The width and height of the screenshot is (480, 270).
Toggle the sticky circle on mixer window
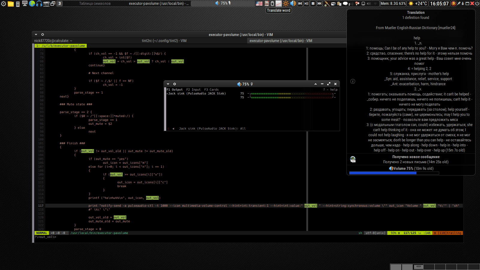pos(175,84)
